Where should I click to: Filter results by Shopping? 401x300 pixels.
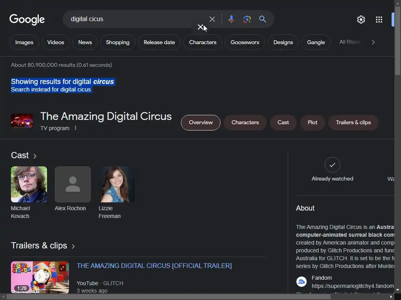point(117,42)
